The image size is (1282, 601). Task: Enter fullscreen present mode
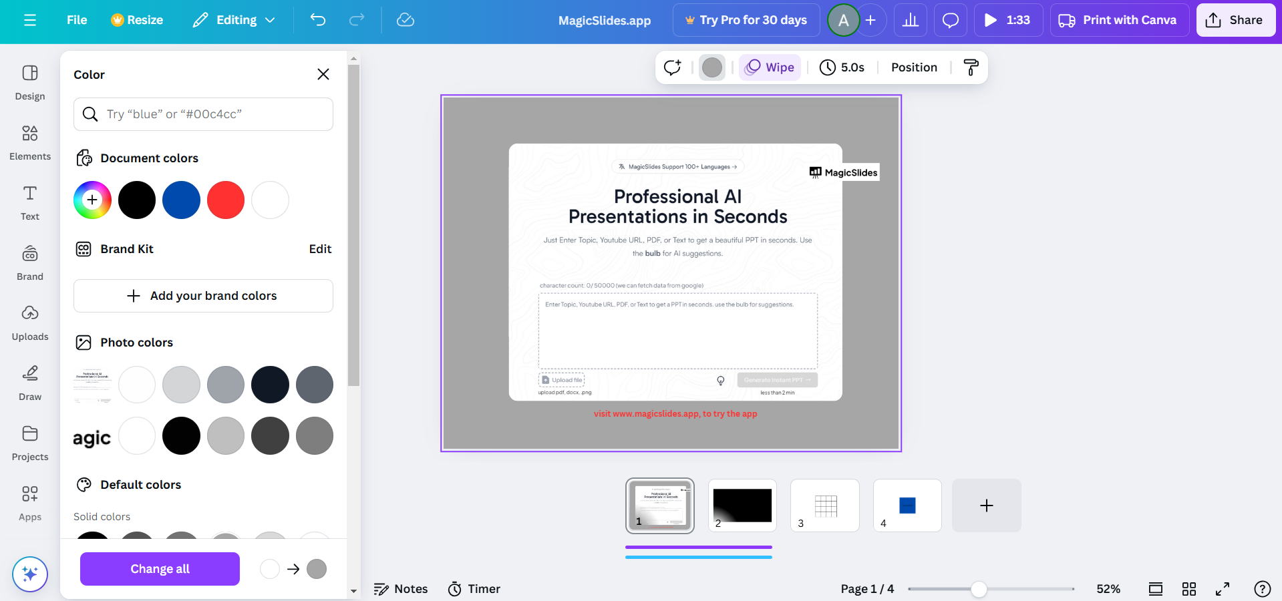point(1223,589)
